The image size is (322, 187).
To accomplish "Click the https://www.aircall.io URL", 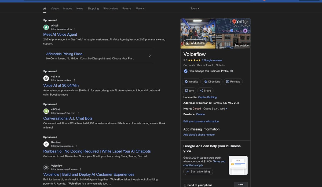I will click(x=61, y=29).
